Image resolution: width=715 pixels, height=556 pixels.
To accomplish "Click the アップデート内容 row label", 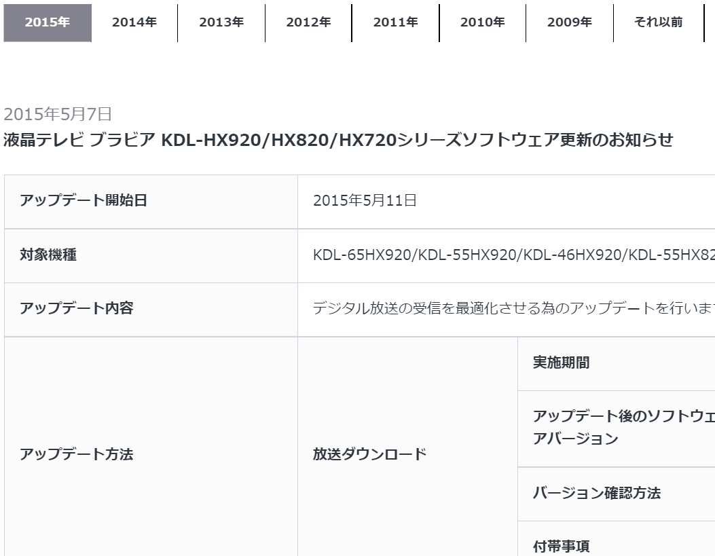I will click(x=77, y=308).
